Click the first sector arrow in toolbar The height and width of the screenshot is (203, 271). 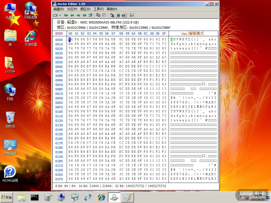point(66,15)
